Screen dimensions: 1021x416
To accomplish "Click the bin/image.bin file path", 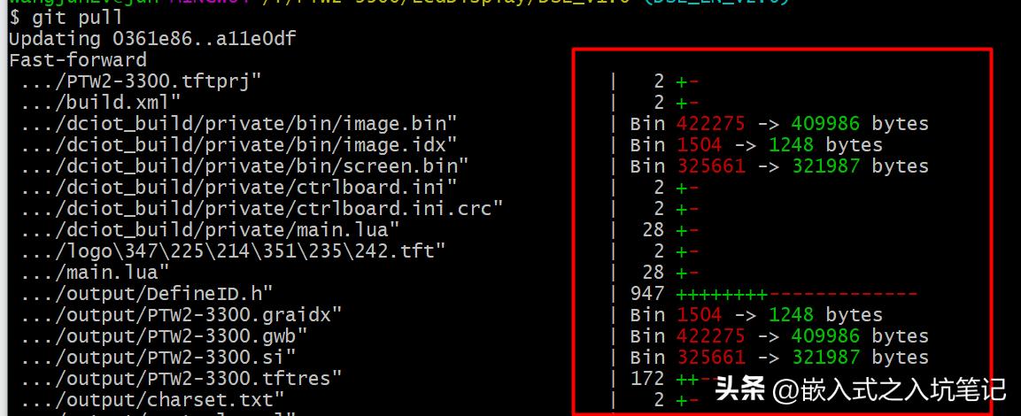I will (x=239, y=124).
